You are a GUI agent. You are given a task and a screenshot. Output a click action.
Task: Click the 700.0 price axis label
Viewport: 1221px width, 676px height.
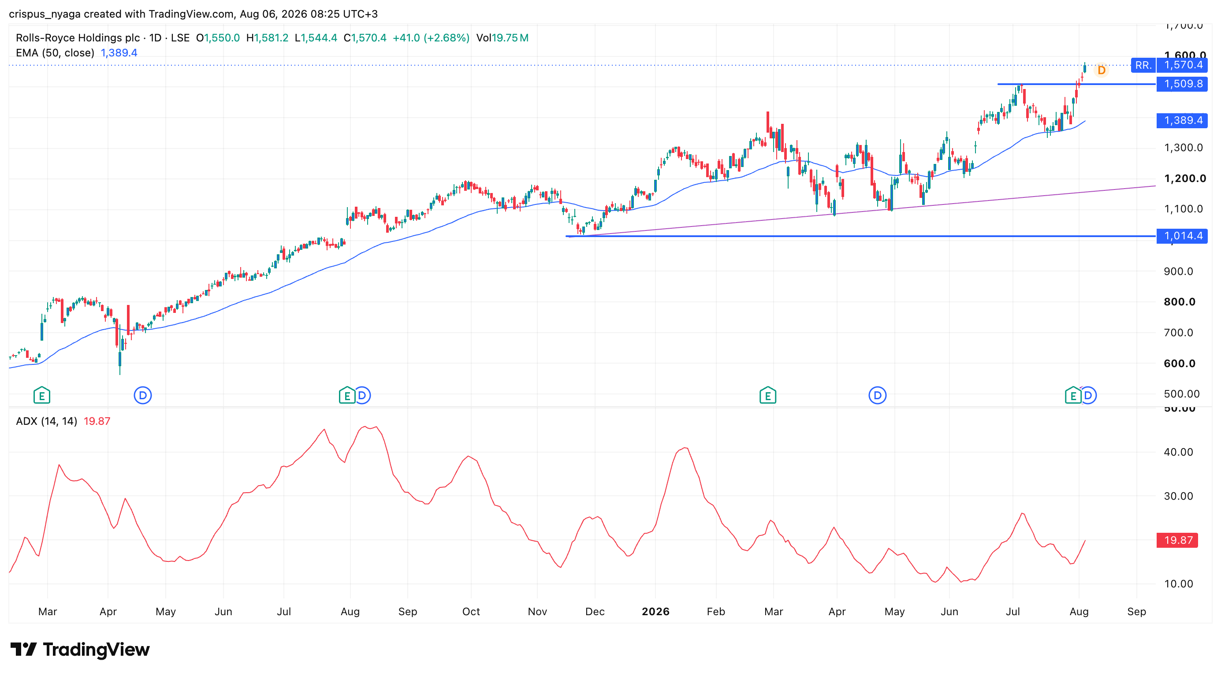tap(1179, 333)
